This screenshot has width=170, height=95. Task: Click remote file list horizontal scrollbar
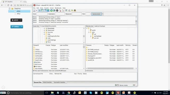[110, 68]
